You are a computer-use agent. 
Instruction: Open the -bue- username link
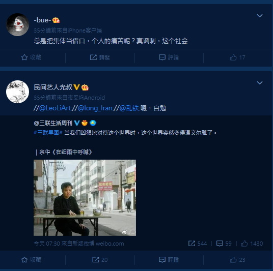pyautogui.click(x=42, y=20)
